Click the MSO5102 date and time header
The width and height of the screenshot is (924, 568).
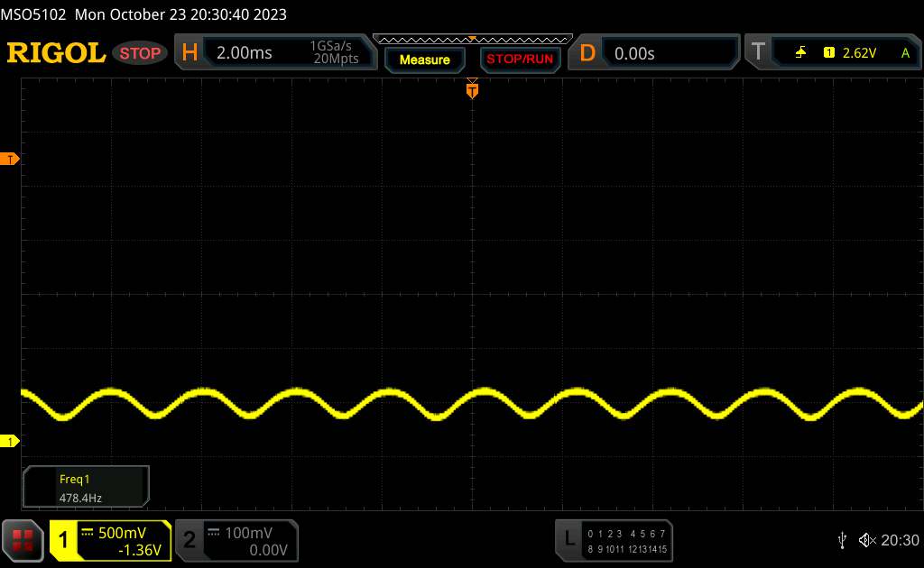click(143, 14)
